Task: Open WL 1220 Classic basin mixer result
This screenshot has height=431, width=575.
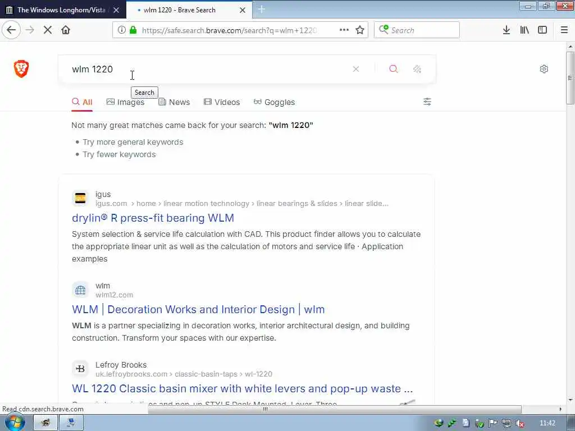Action: click(x=243, y=388)
